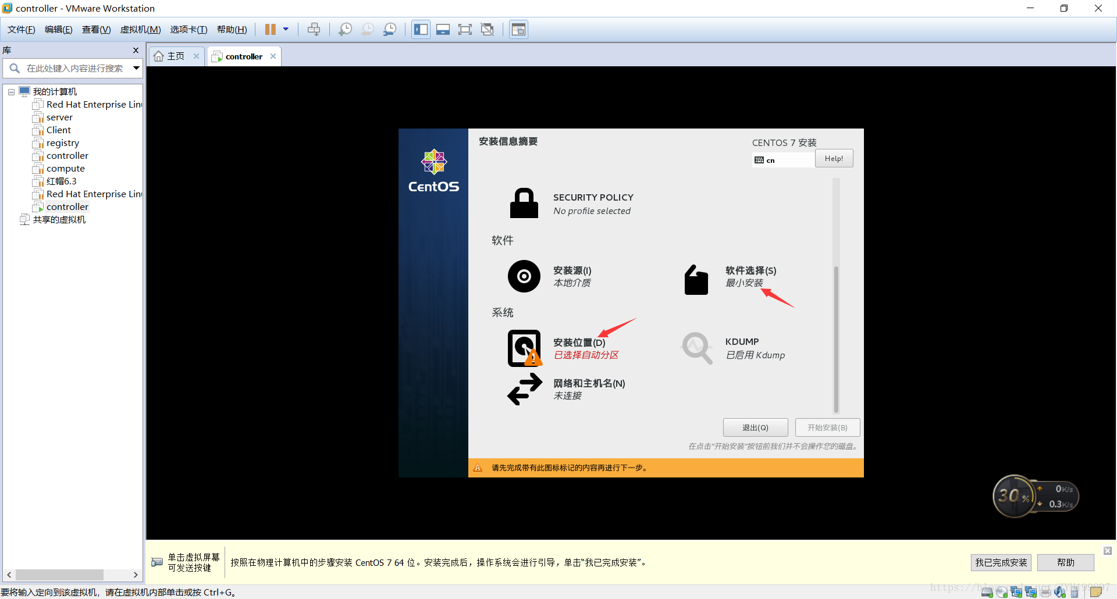Close the 主页 tab
Image resolution: width=1117 pixels, height=599 pixels.
197,56
